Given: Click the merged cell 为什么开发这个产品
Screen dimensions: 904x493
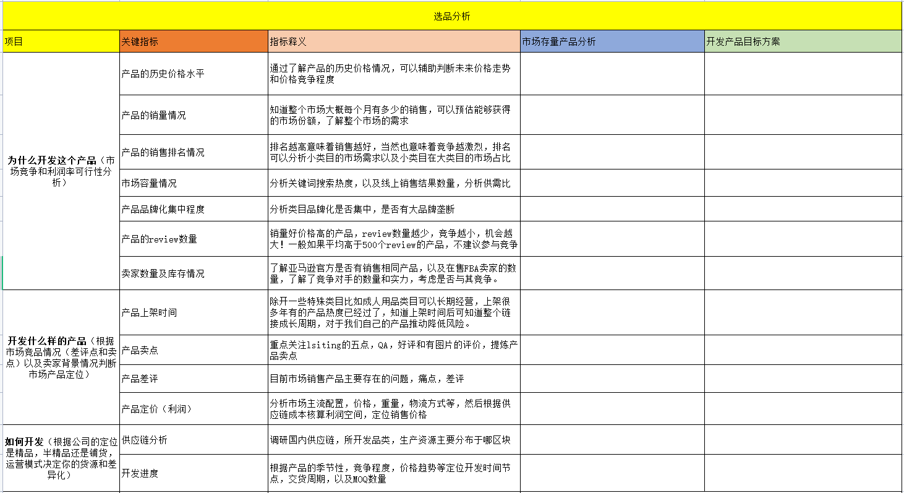Looking at the screenshot, I should point(61,171).
